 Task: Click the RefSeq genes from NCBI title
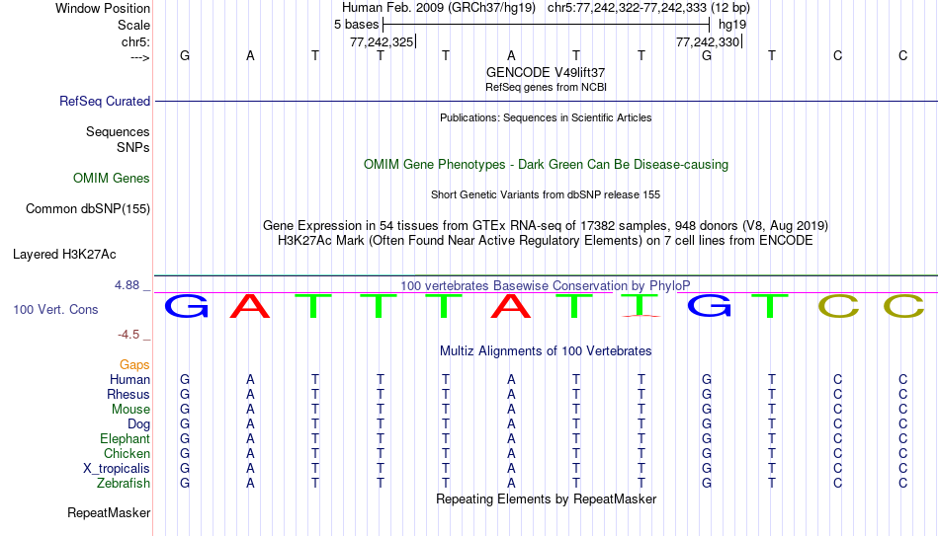[546, 87]
